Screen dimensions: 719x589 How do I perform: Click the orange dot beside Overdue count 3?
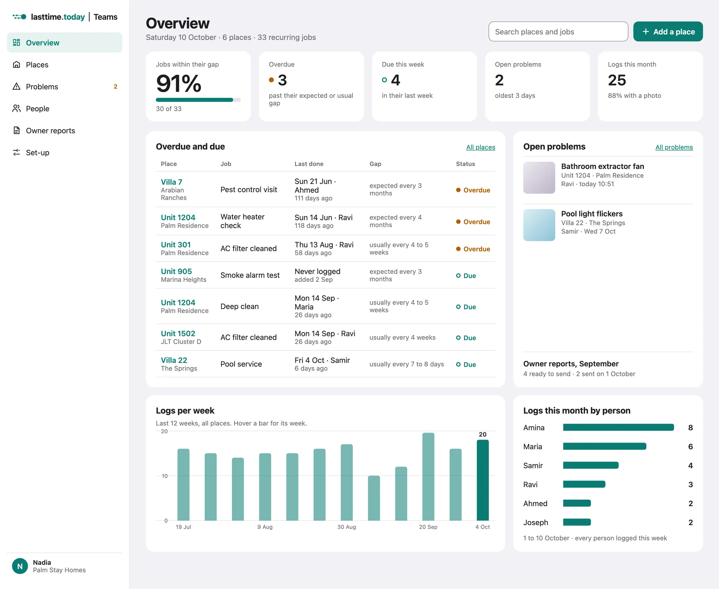(x=271, y=80)
